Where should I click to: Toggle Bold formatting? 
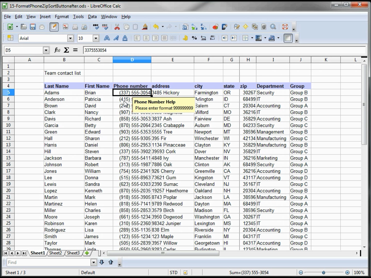(x=107, y=38)
